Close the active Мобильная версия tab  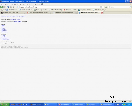point(102,13)
